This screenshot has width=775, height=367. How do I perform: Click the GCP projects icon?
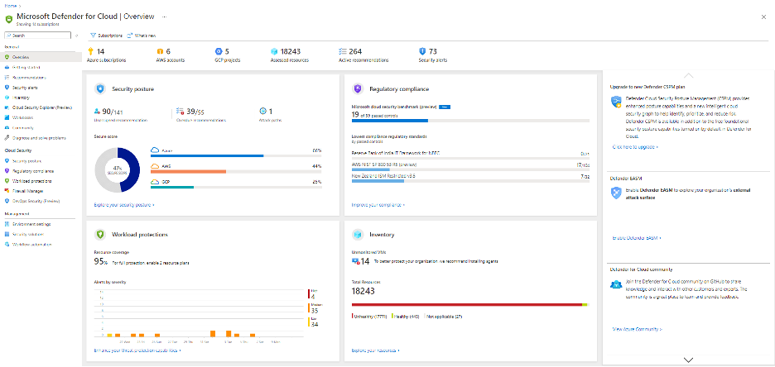click(x=219, y=51)
